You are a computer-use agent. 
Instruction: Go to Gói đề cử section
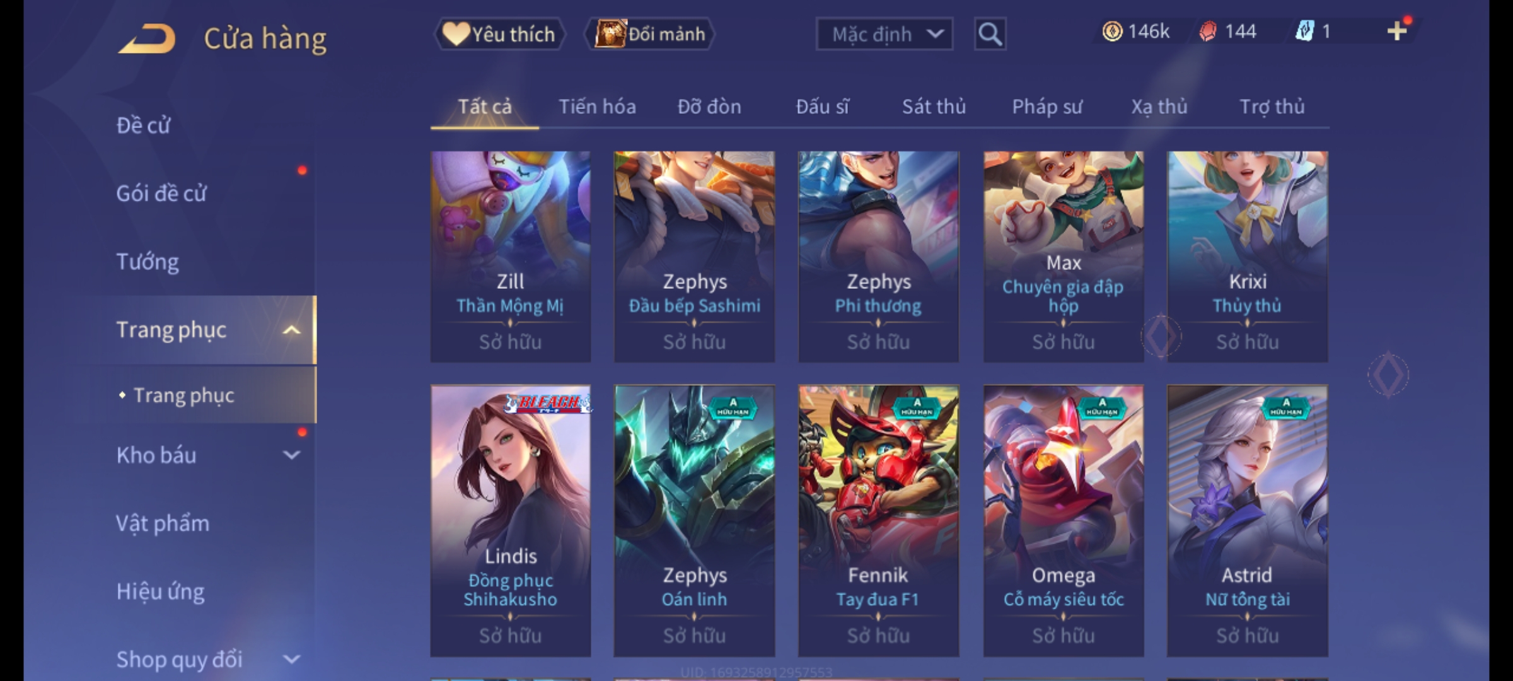(161, 194)
